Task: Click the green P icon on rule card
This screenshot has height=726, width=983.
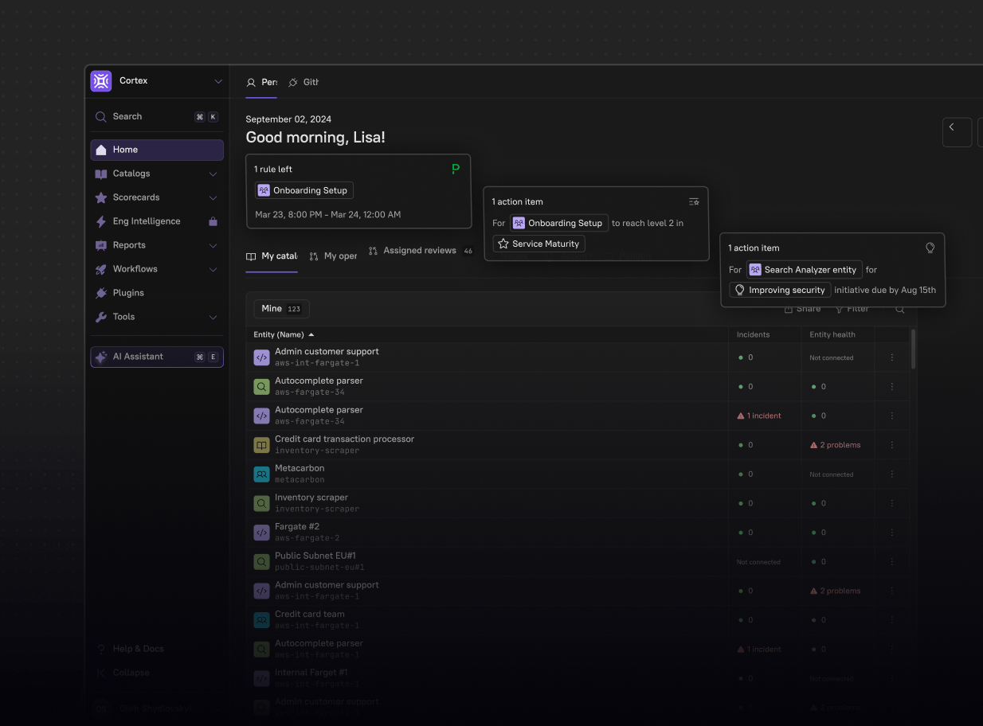Action: pyautogui.click(x=456, y=169)
